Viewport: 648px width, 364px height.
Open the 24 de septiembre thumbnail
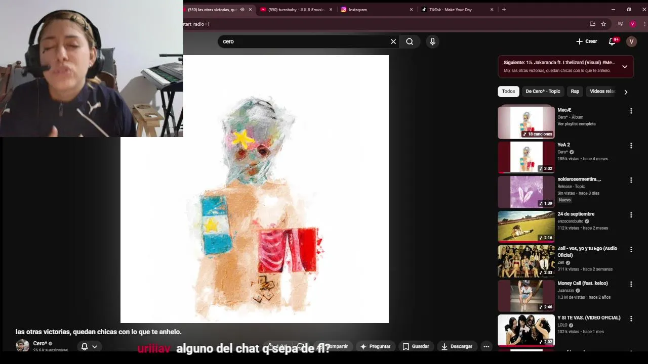pos(526,226)
